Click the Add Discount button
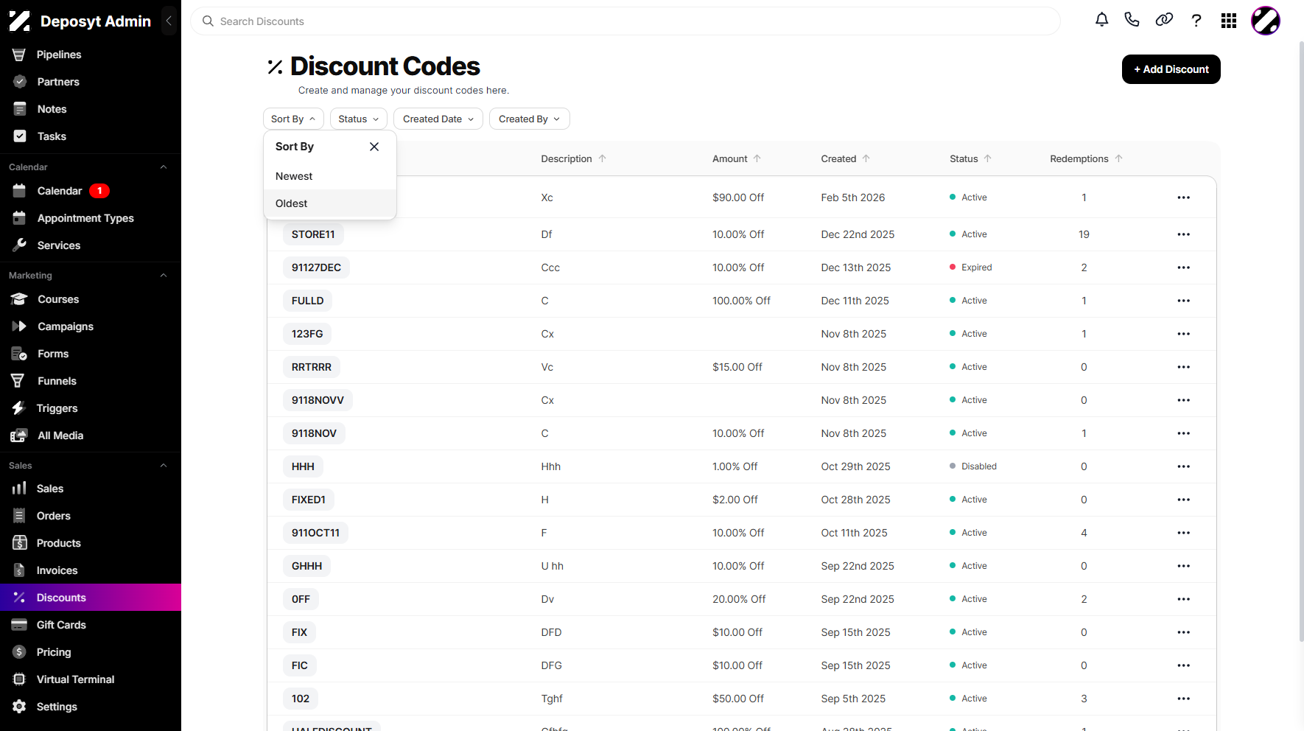Screen dimensions: 1304x731 click(1171, 69)
